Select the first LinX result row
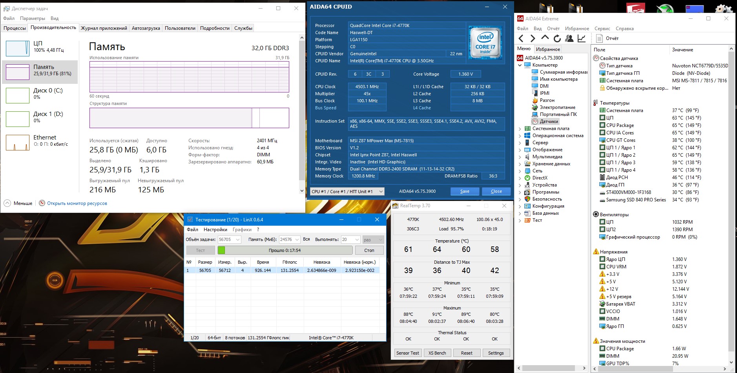Viewport: 737px width, 373px height. click(x=282, y=270)
